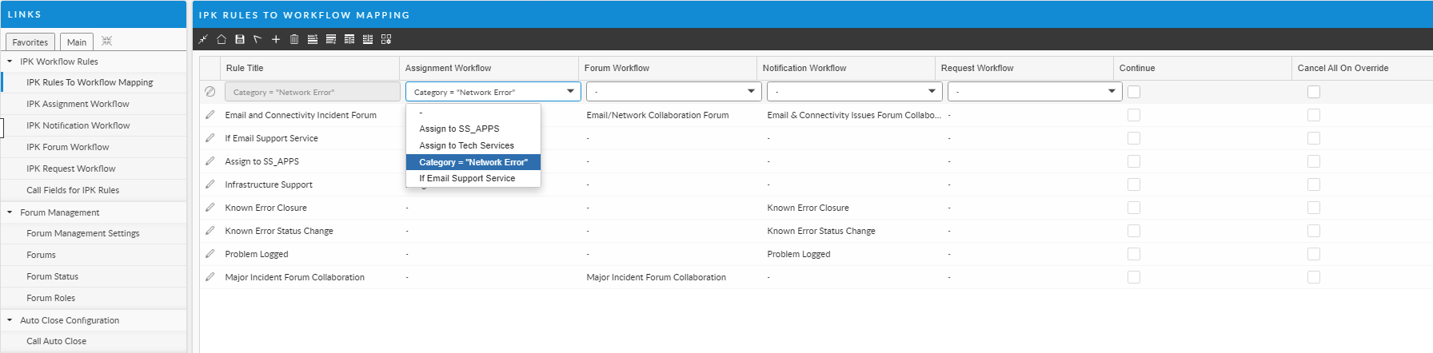This screenshot has height=353, width=1433.
Task: Tick the Continue checkbox in the editing row
Action: (x=1134, y=92)
